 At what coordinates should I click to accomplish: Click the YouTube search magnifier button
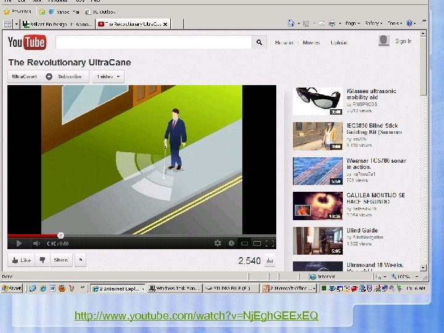(259, 43)
